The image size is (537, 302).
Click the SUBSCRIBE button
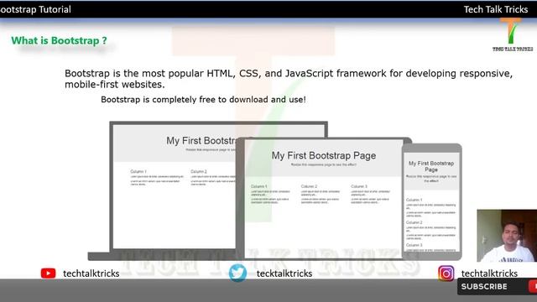coord(497,287)
